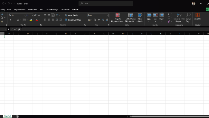Open the Yardım tab
Screen dimensions: 209x118
pos(75,10)
